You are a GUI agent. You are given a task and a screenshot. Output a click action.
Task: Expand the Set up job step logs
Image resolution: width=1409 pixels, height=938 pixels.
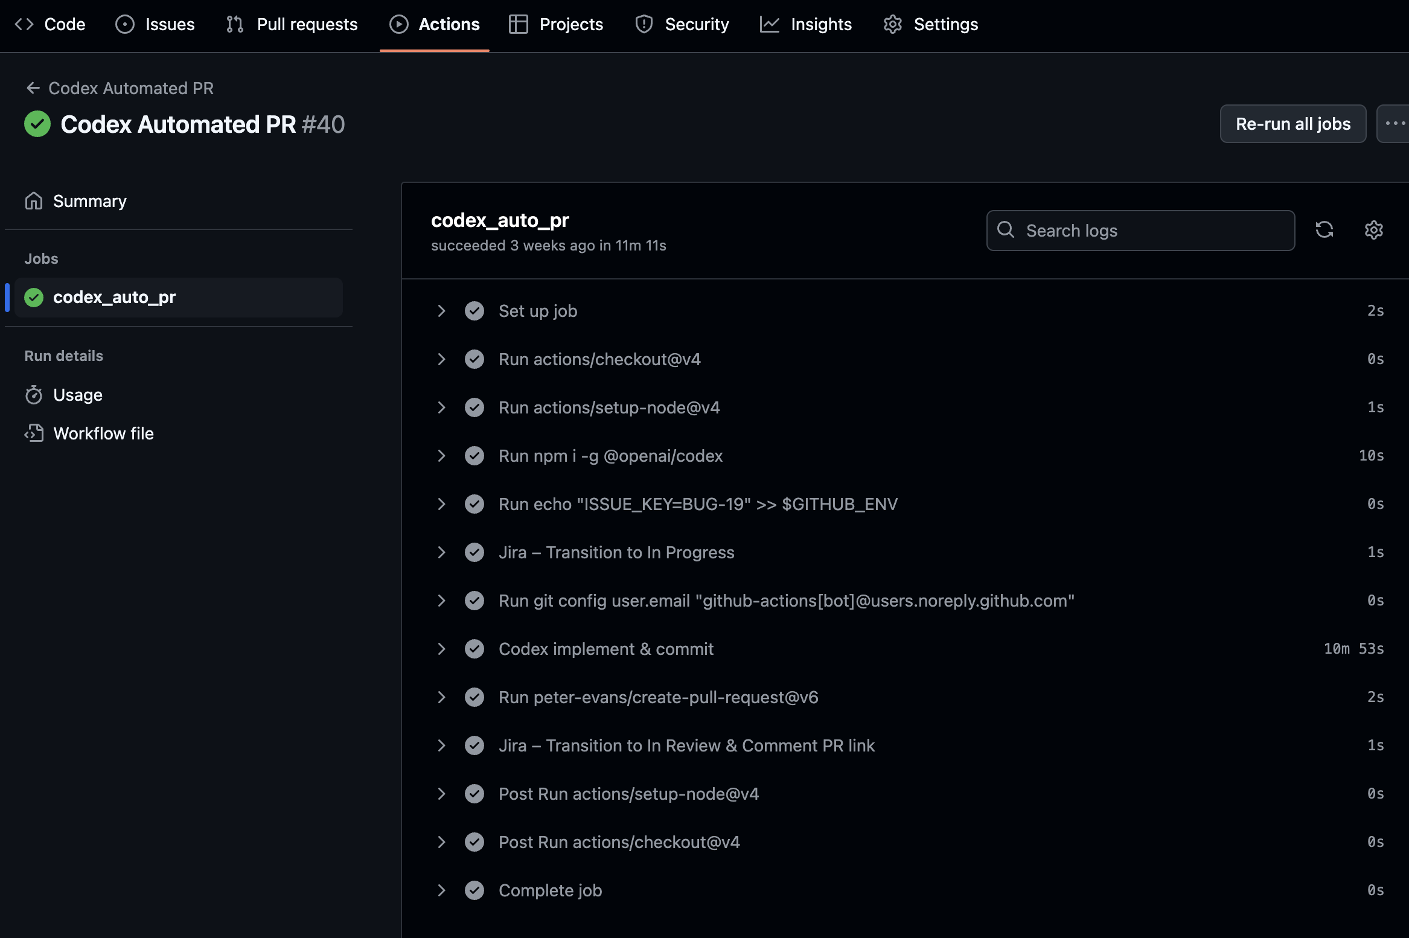pos(443,311)
